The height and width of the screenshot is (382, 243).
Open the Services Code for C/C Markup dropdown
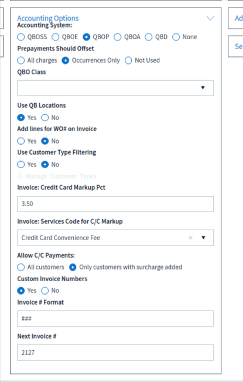pyautogui.click(x=203, y=237)
